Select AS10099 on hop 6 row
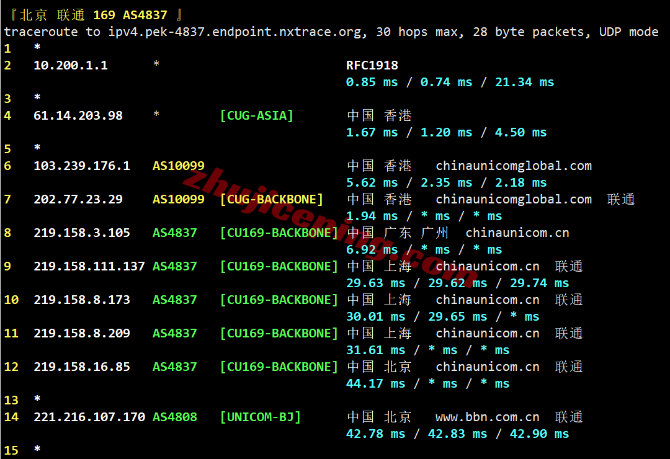670x459 pixels. pos(179,166)
